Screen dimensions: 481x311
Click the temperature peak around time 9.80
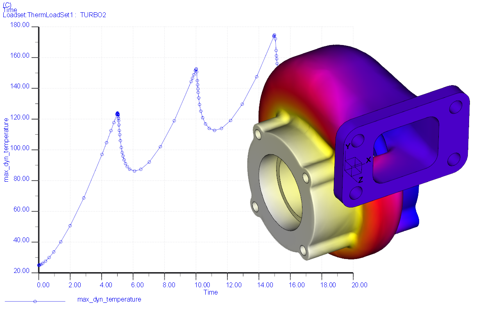pyautogui.click(x=195, y=69)
